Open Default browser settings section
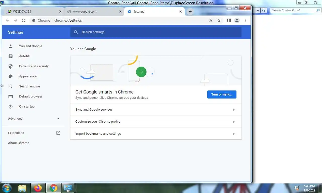Viewport: 322px width, 193px height. [30, 96]
